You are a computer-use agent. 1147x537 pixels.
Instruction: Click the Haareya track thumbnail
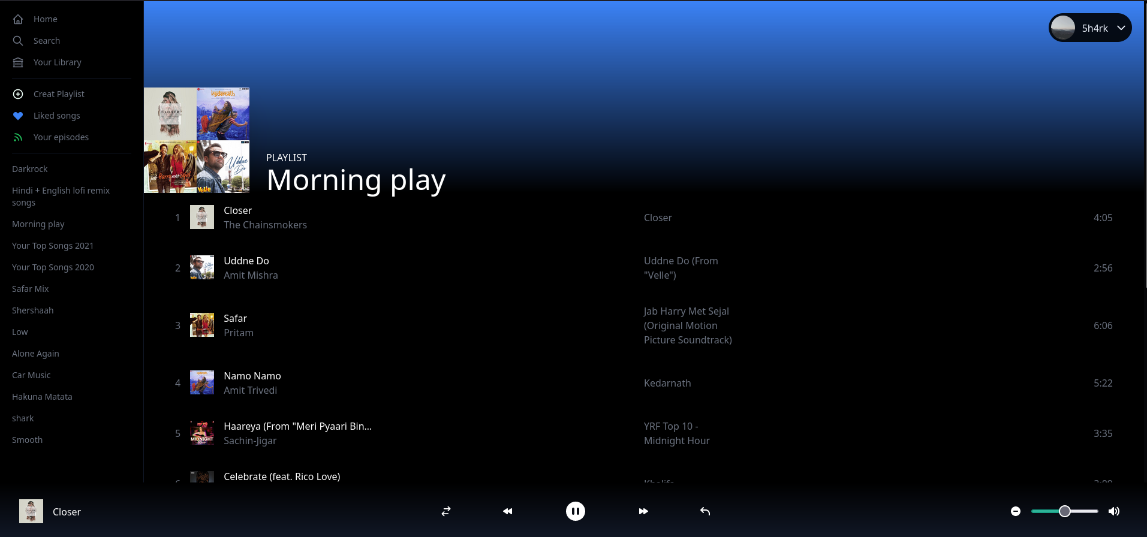click(x=202, y=433)
